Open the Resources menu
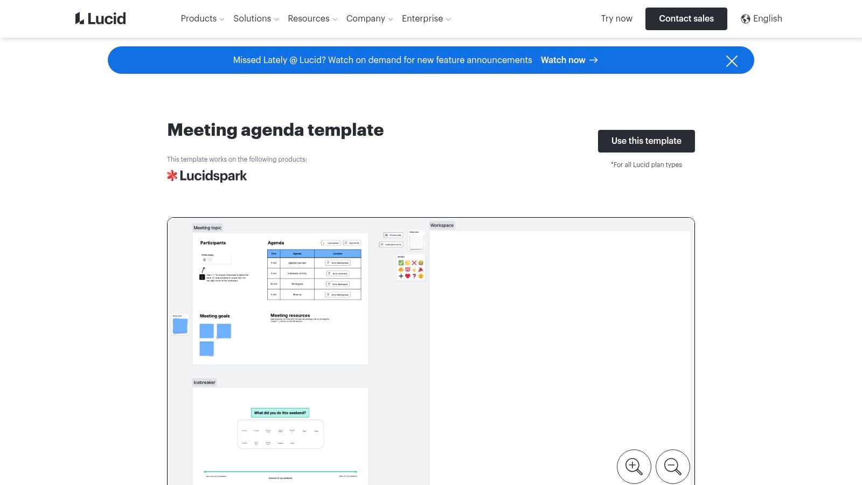 (x=312, y=18)
